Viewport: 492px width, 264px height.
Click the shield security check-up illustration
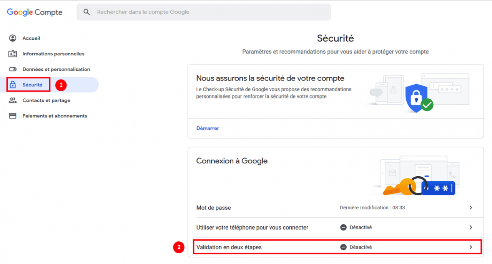(x=417, y=96)
